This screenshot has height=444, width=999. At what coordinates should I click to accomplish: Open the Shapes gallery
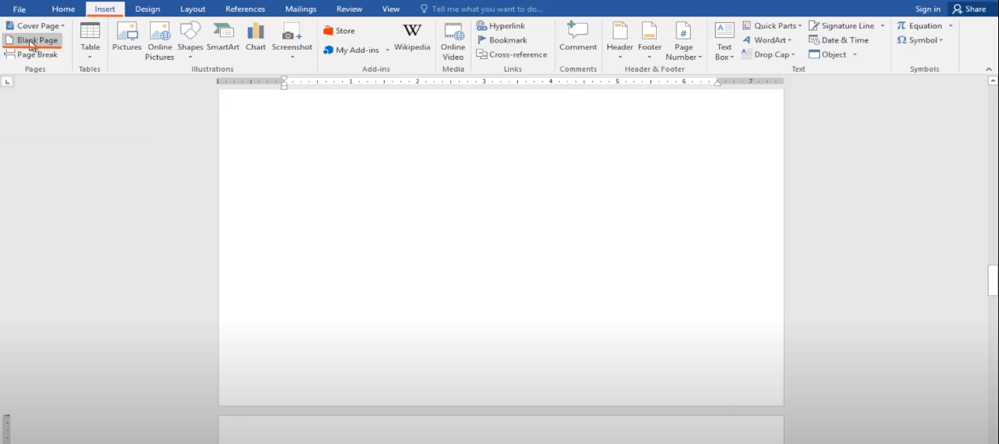[190, 41]
